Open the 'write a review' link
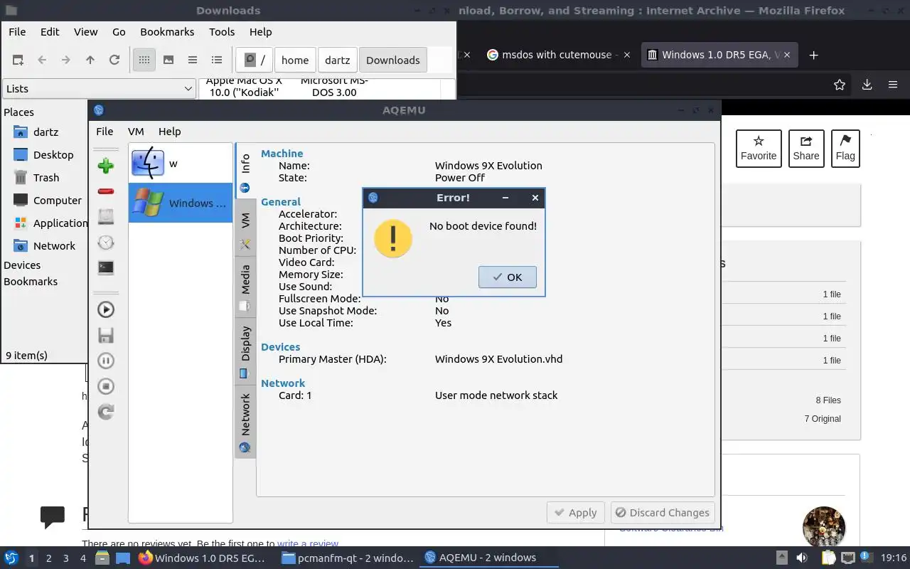The height and width of the screenshot is (569, 910). pyautogui.click(x=308, y=544)
